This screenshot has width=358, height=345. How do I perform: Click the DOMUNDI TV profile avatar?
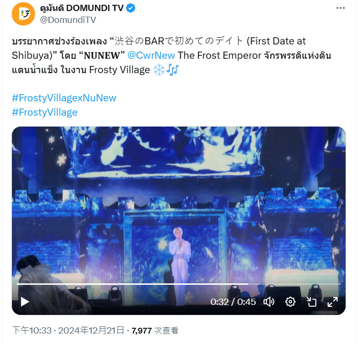pyautogui.click(x=23, y=14)
